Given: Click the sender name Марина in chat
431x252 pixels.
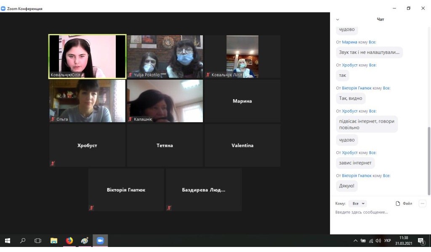Looking at the screenshot, I should (349, 42).
